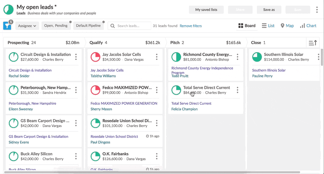Viewport: 324px width, 174px height.
Task: Open Richmond County Energy... card menu
Action: [x=237, y=57]
